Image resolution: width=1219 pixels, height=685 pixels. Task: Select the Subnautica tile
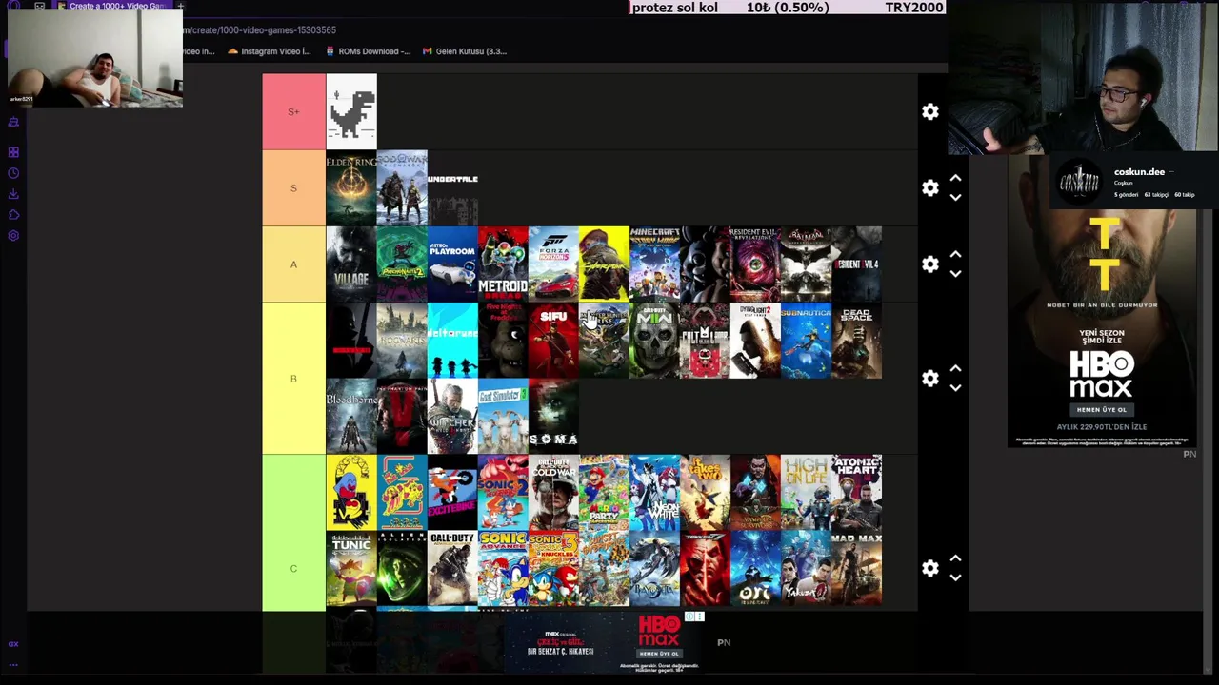pyautogui.click(x=806, y=341)
